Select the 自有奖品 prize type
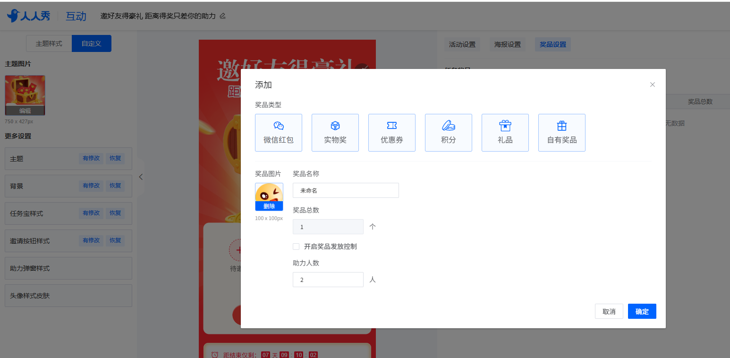730x358 pixels. click(x=562, y=133)
